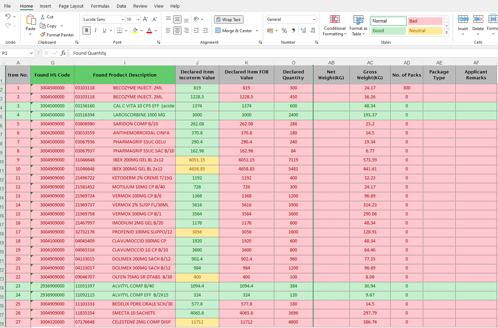Click the Paste clipboard icon
Screen dimensions: 498x328
tap(30, 20)
